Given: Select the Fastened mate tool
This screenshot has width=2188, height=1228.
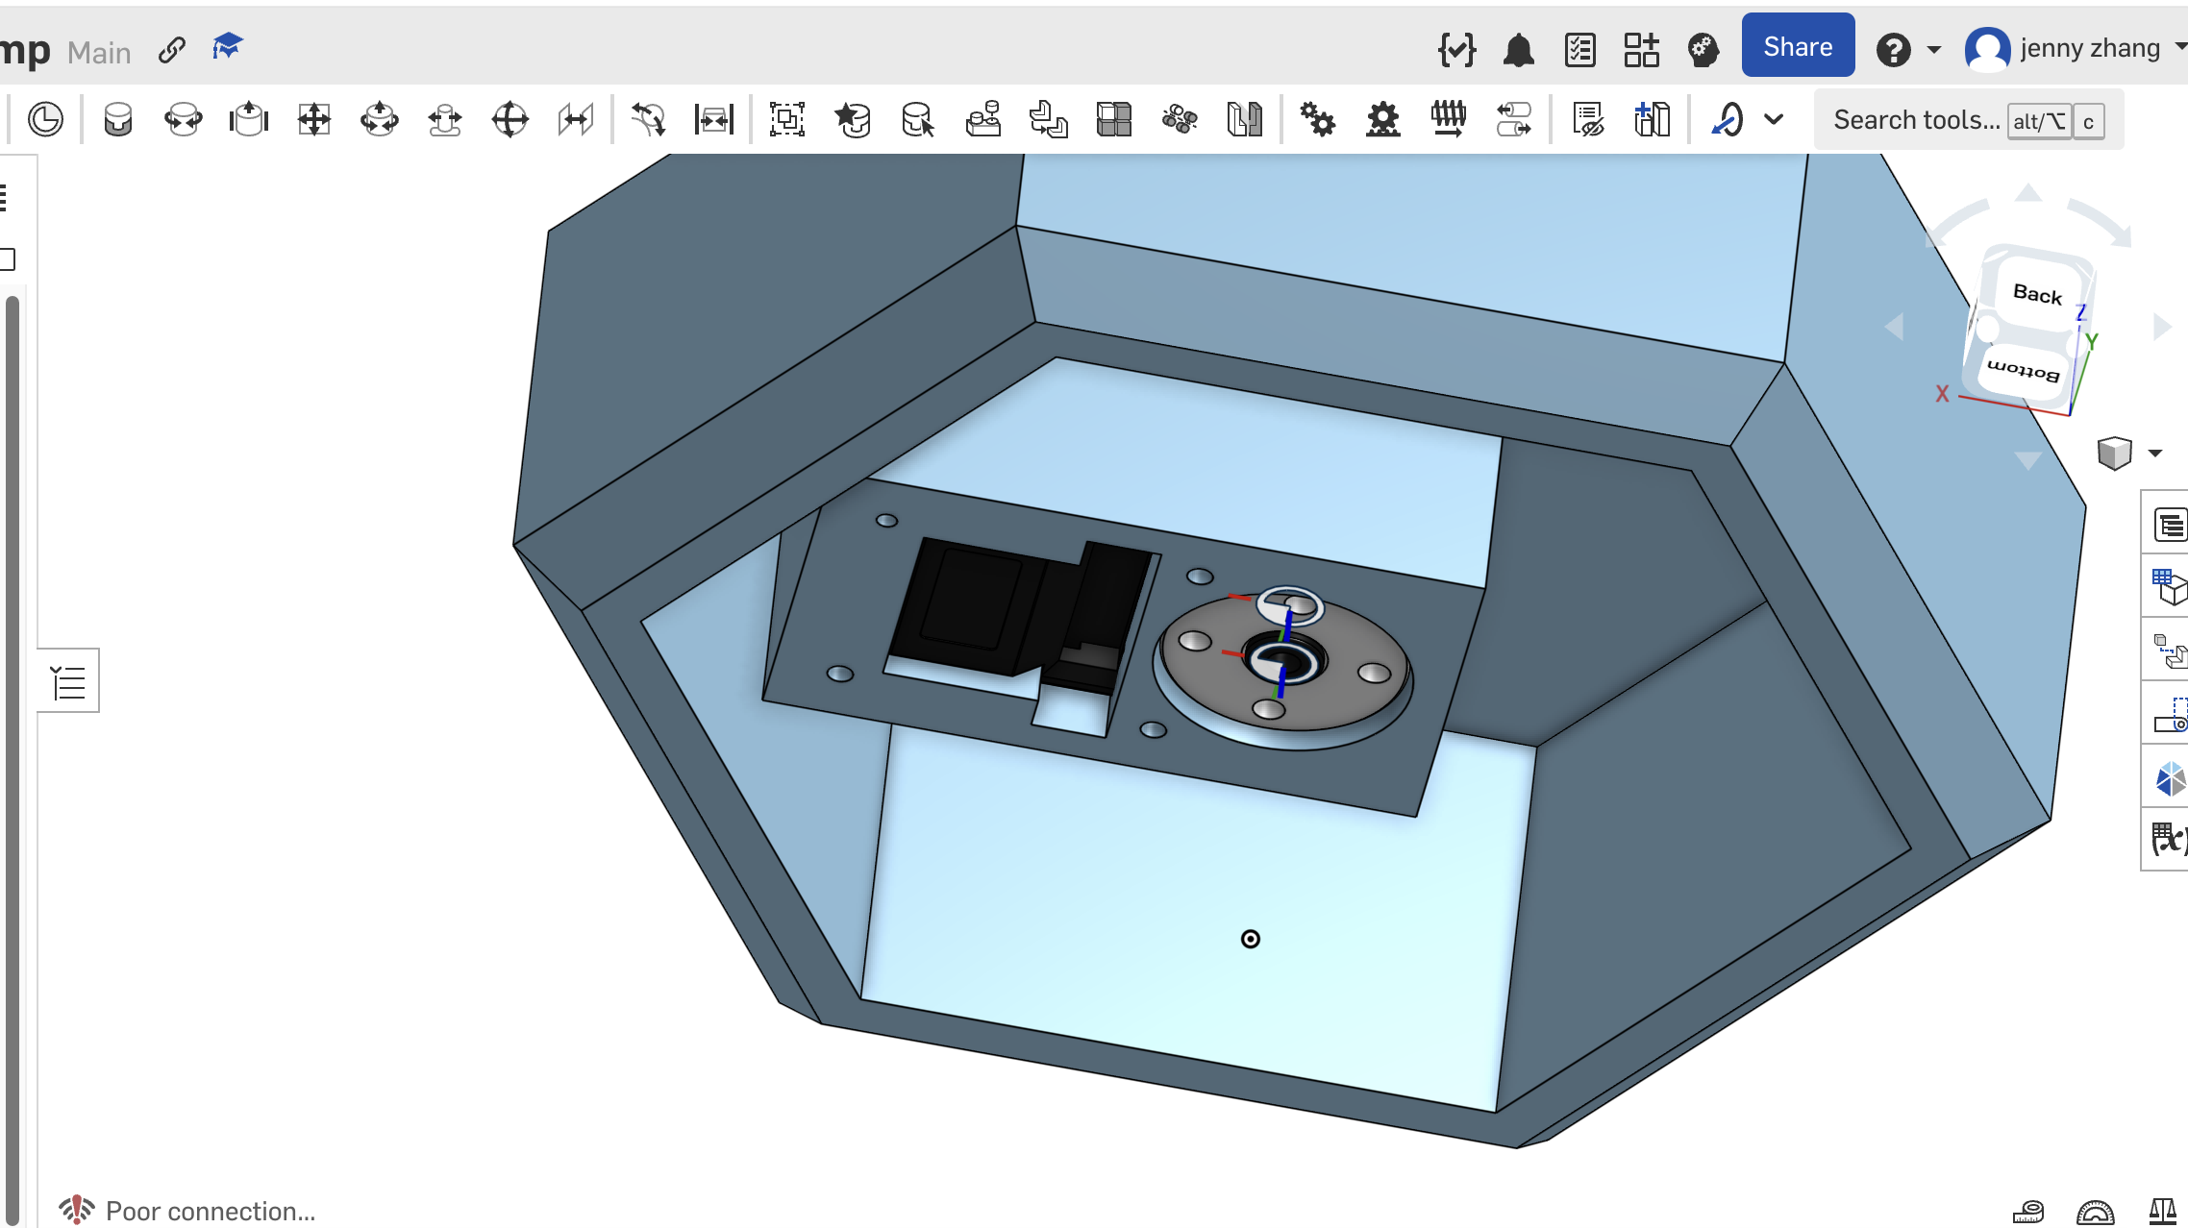Looking at the screenshot, I should click(x=118, y=120).
